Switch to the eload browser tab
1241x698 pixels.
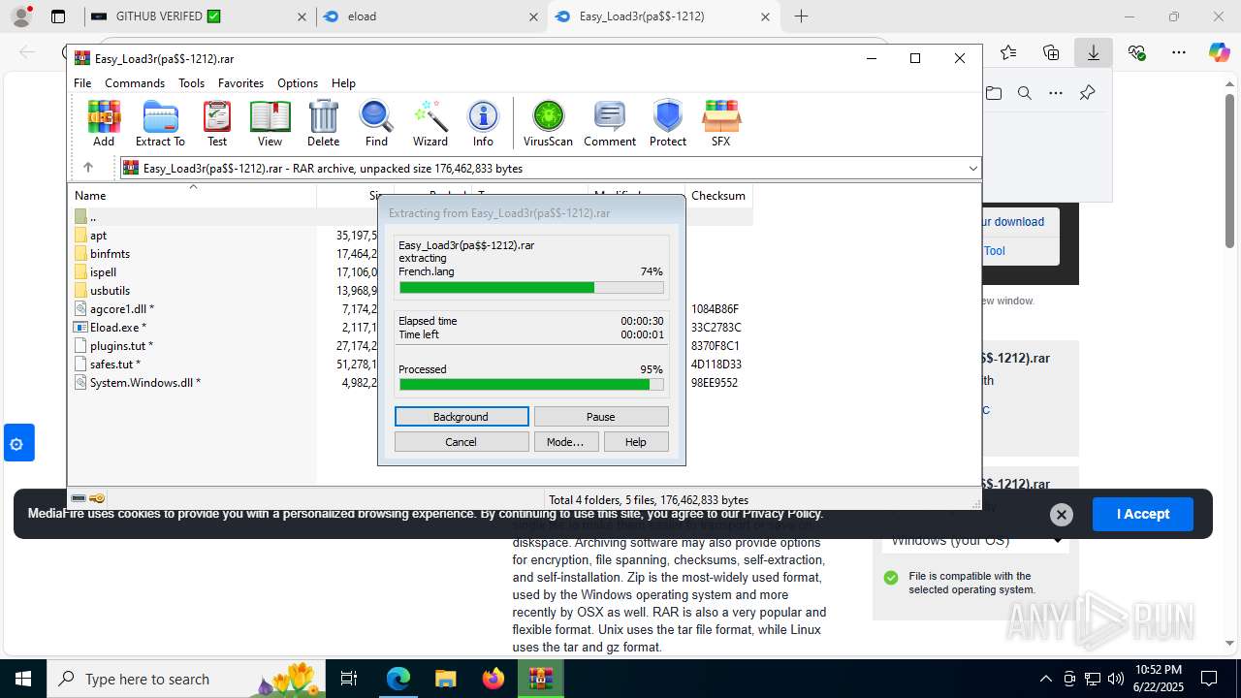coord(431,16)
